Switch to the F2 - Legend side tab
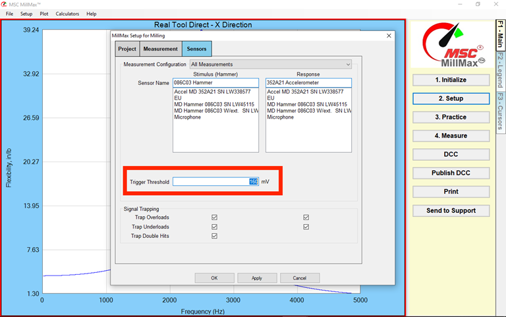This screenshot has width=506, height=317. pos(500,70)
